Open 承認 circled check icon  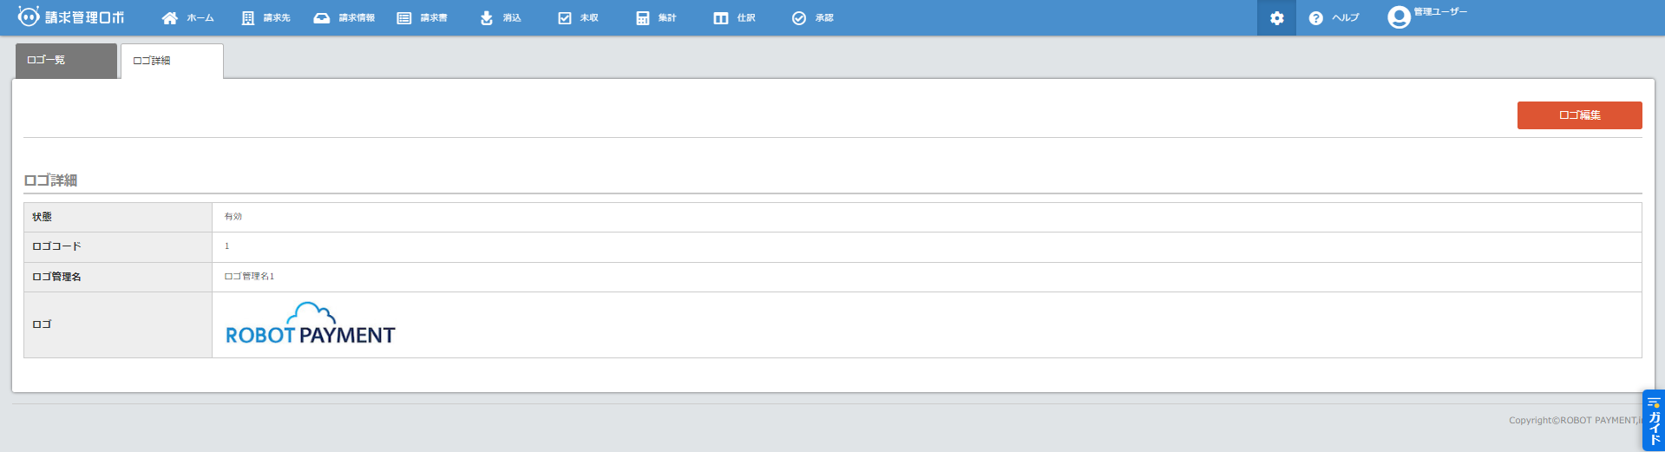(x=799, y=18)
